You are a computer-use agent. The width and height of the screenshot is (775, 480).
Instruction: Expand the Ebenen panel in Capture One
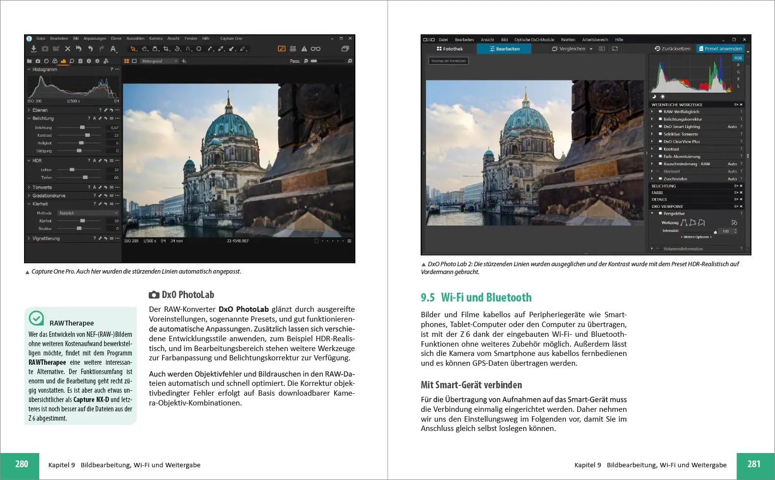pyautogui.click(x=29, y=110)
